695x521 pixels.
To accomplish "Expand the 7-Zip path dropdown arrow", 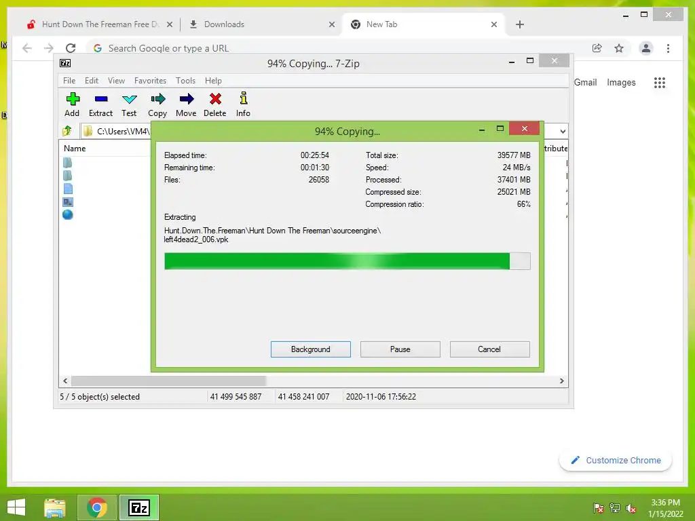I will (x=563, y=131).
